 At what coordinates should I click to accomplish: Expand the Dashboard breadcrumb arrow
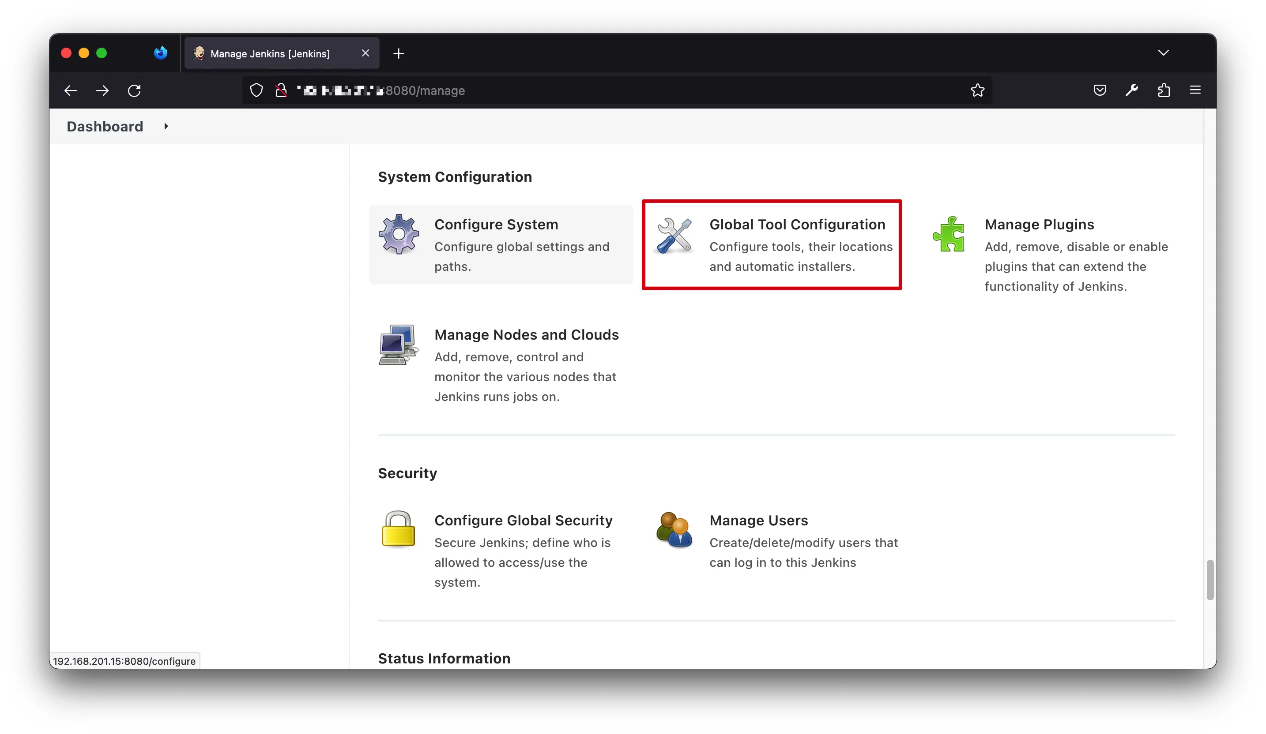166,127
